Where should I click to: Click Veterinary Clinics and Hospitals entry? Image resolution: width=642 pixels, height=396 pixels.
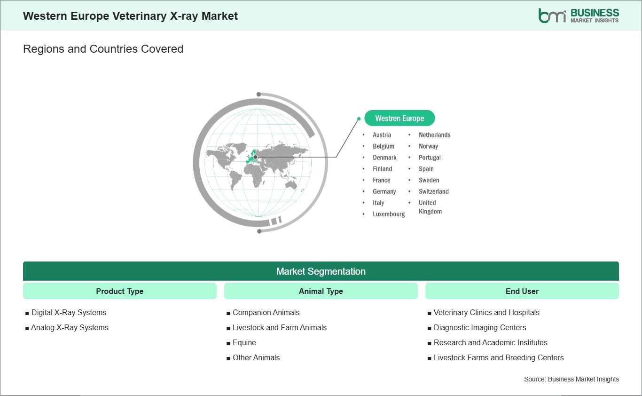pyautogui.click(x=486, y=313)
